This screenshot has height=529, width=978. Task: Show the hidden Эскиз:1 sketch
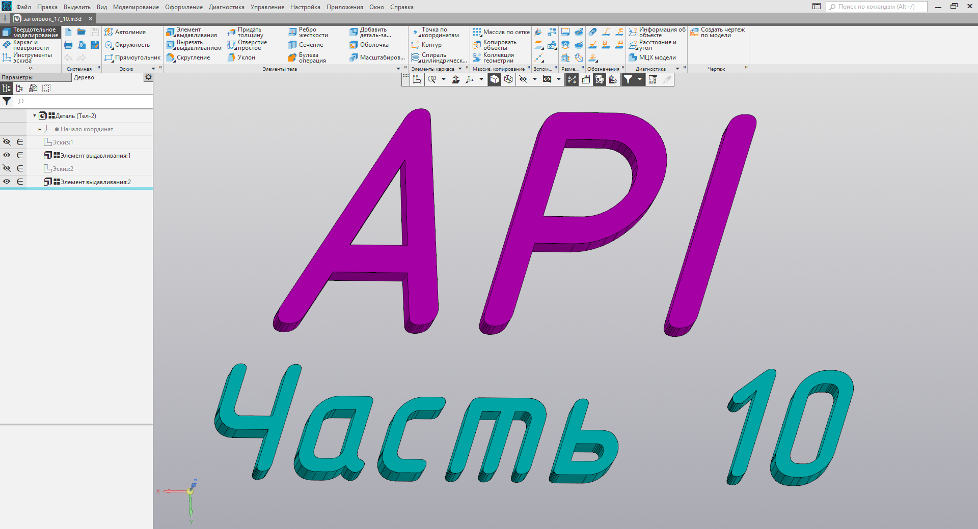[7, 142]
